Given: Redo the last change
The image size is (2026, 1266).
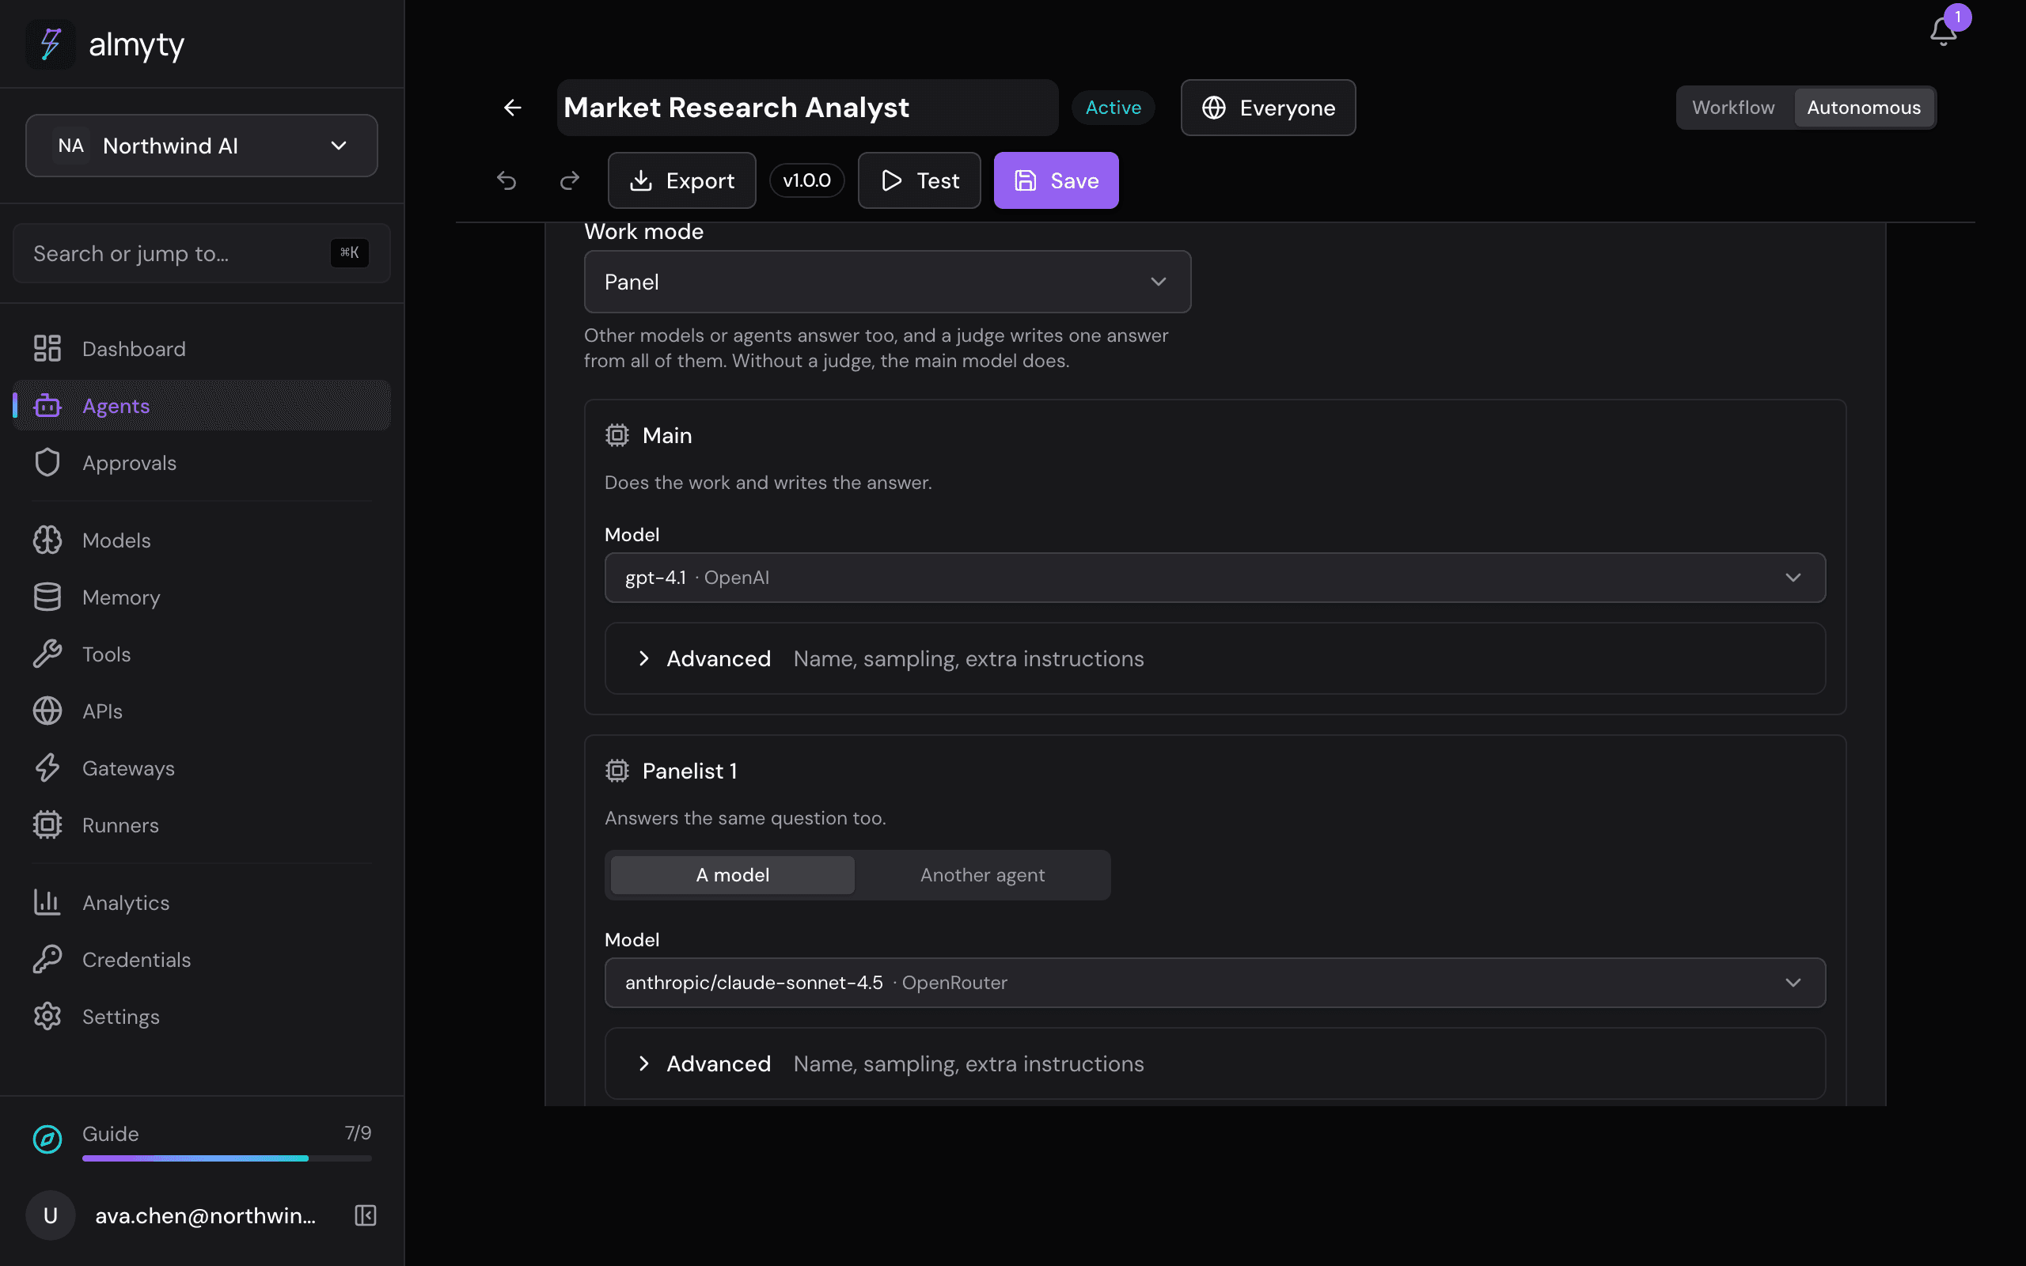Looking at the screenshot, I should point(569,180).
